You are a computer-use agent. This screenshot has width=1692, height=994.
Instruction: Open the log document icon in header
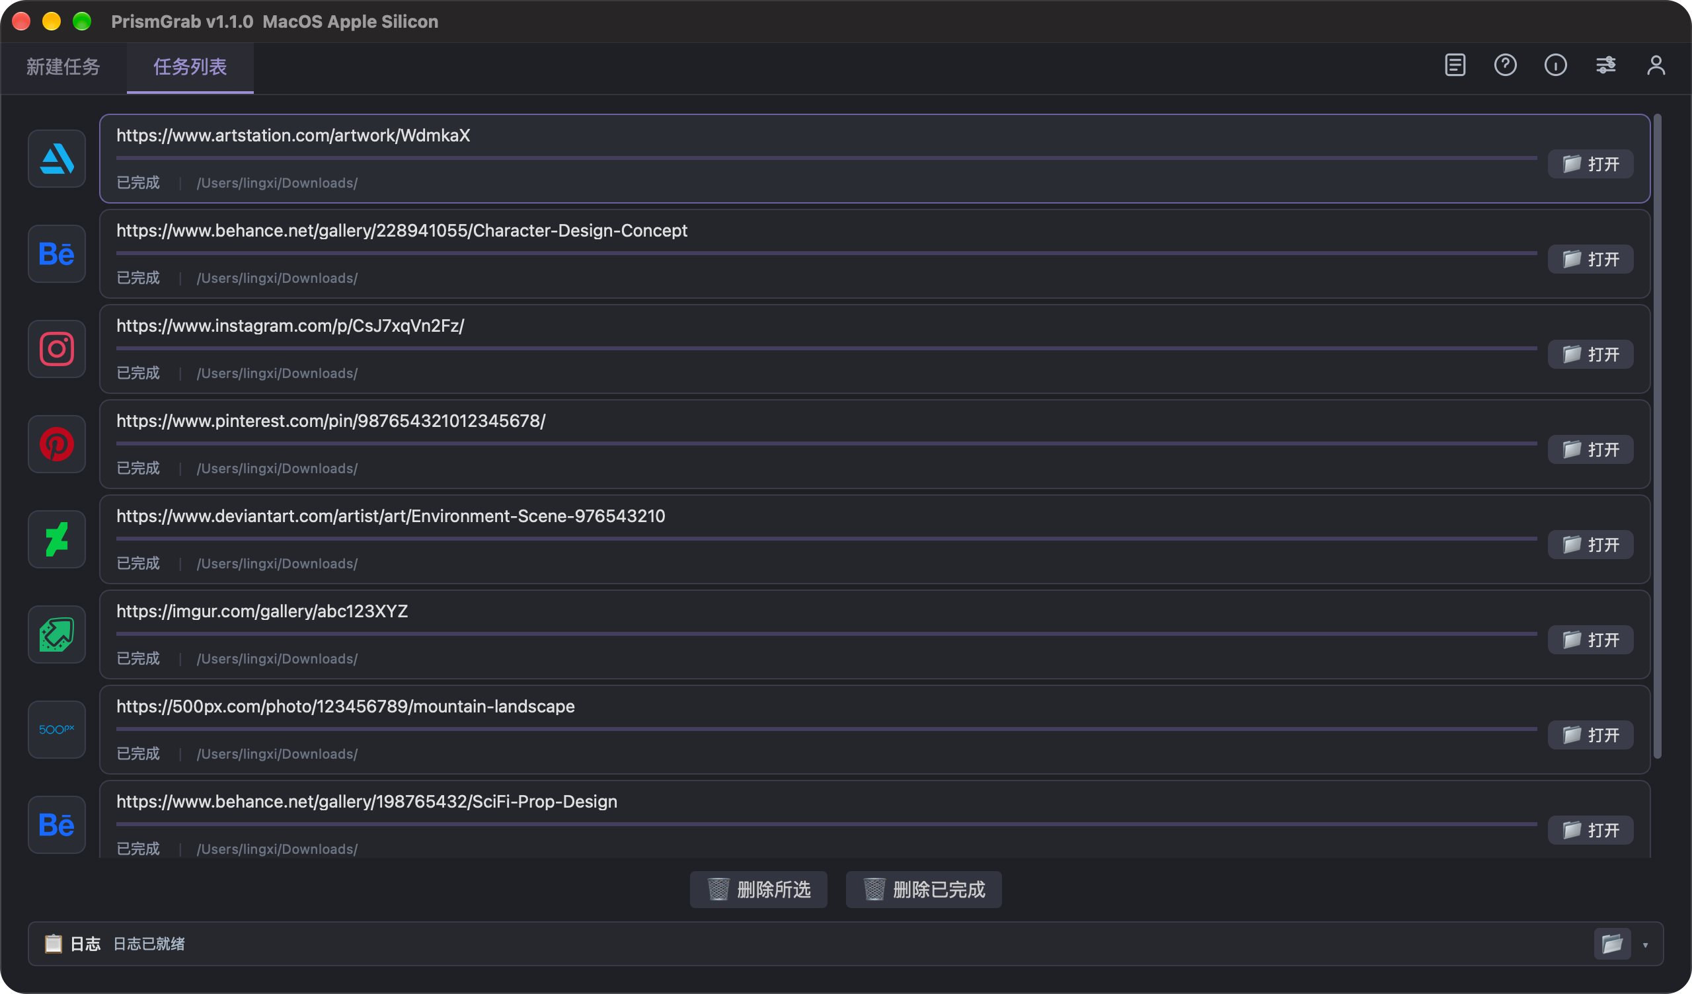tap(1455, 65)
